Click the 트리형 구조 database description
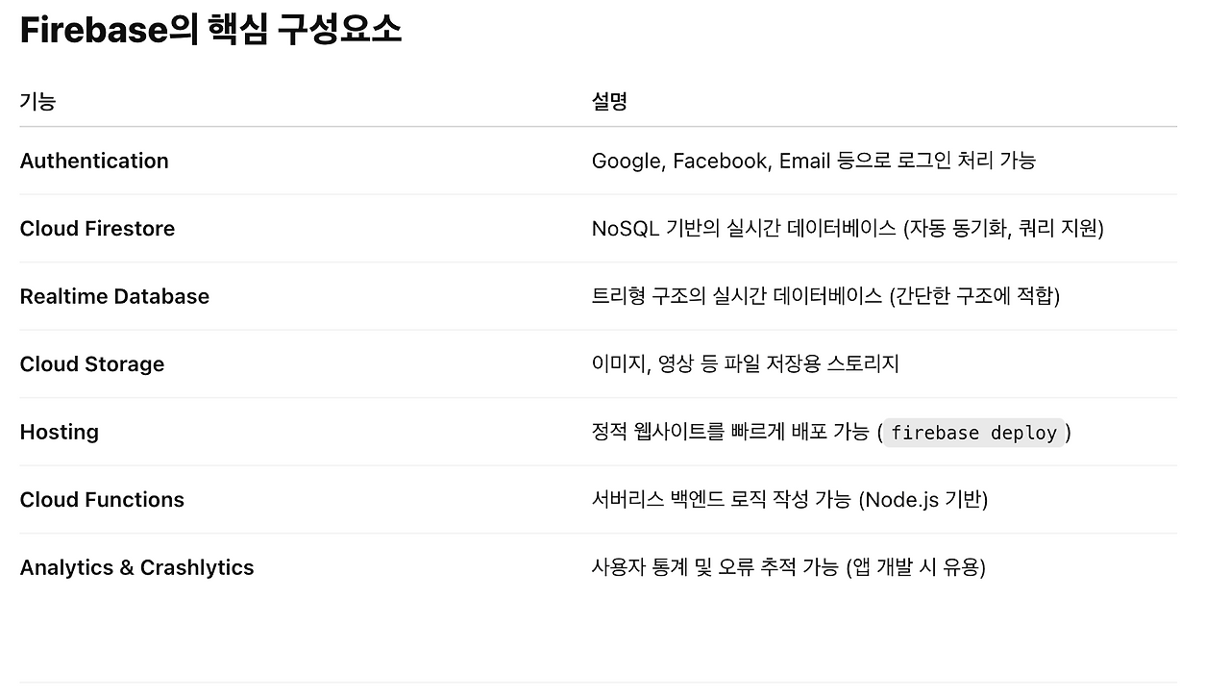Screen dimensions: 1230x699 [736, 296]
